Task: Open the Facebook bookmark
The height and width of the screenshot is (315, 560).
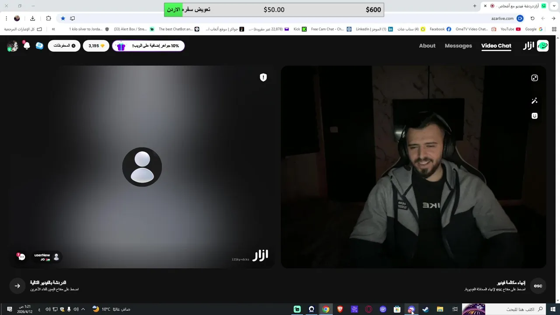Action: pos(441,29)
